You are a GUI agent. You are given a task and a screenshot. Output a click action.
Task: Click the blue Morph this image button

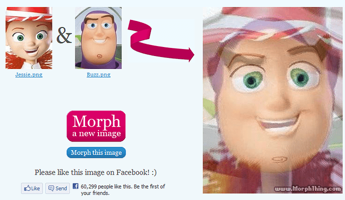96,152
